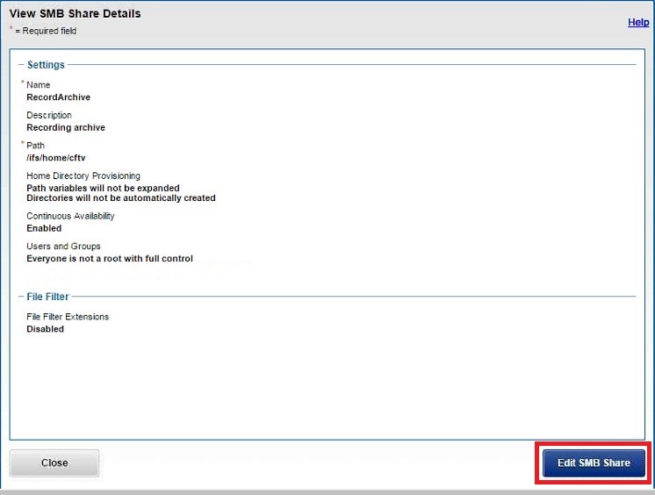This screenshot has width=655, height=495.
Task: Click the Settings section heading
Action: pos(46,65)
